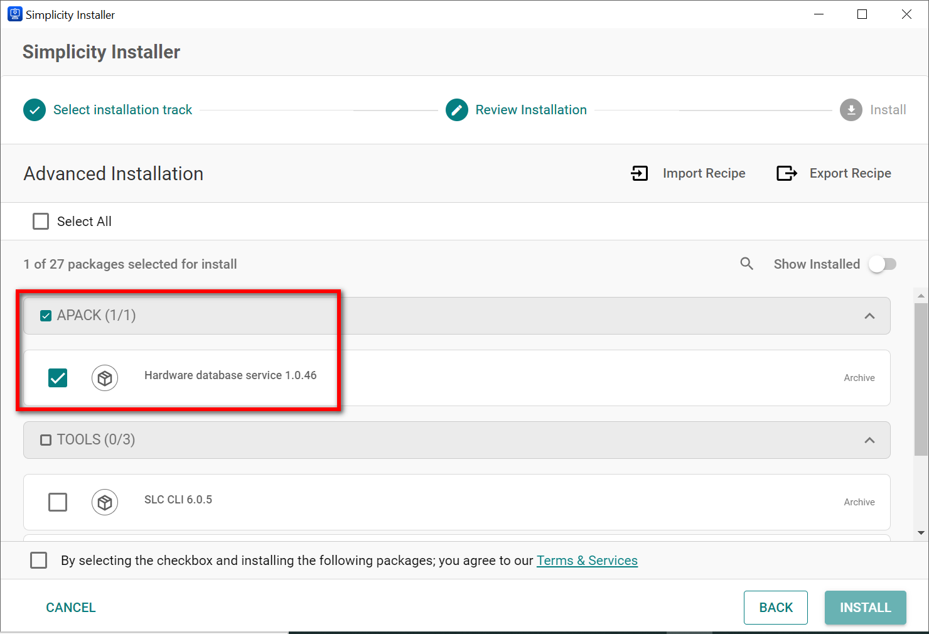The width and height of the screenshot is (929, 634).
Task: Click the Simplicity Installer title bar app icon
Action: click(14, 14)
